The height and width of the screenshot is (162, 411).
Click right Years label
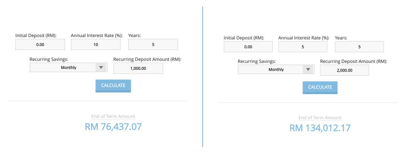[341, 38]
